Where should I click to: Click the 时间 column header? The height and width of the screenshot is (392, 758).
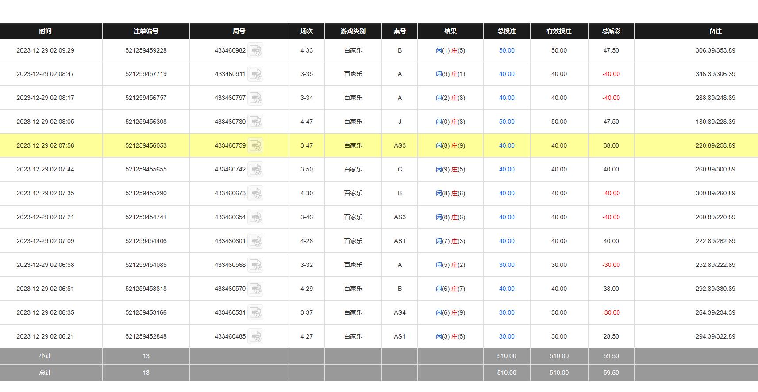point(45,31)
